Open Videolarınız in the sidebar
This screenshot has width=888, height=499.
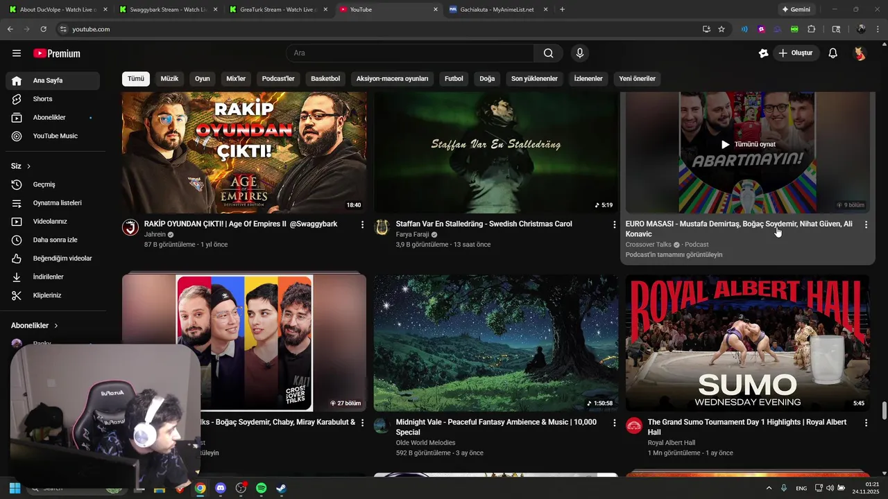point(53,221)
